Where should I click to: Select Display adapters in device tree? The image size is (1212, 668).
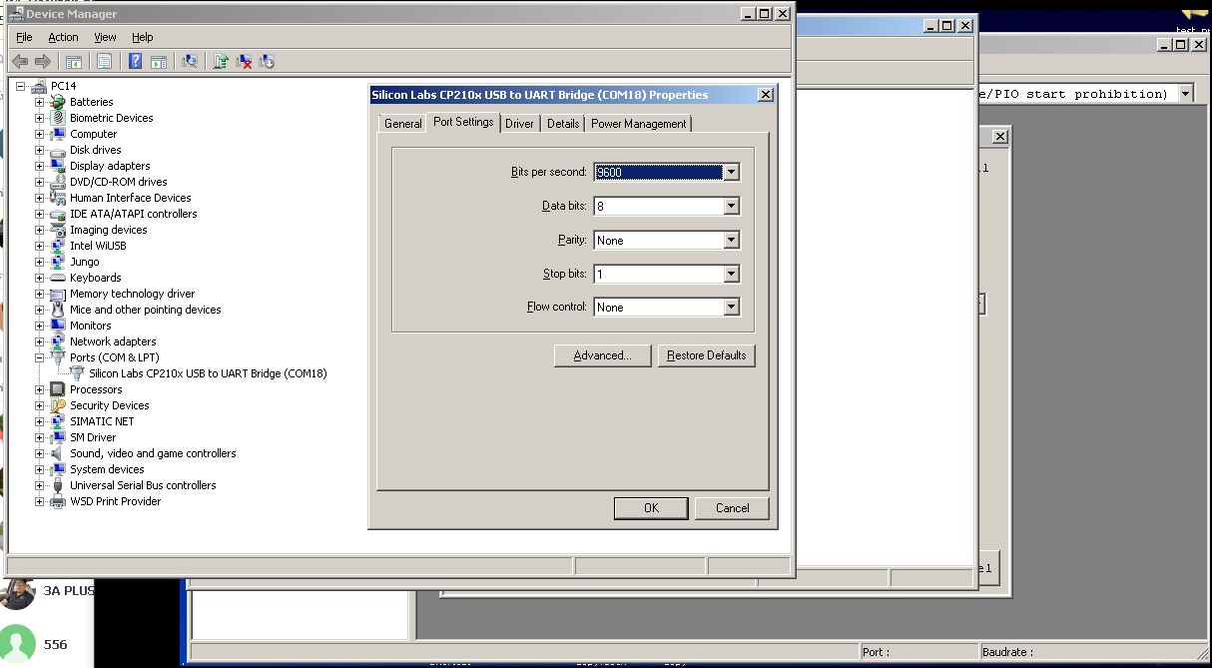[110, 166]
